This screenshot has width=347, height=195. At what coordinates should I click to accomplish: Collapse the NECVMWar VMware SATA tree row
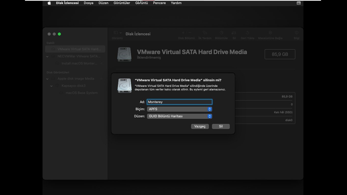[x=47, y=56]
